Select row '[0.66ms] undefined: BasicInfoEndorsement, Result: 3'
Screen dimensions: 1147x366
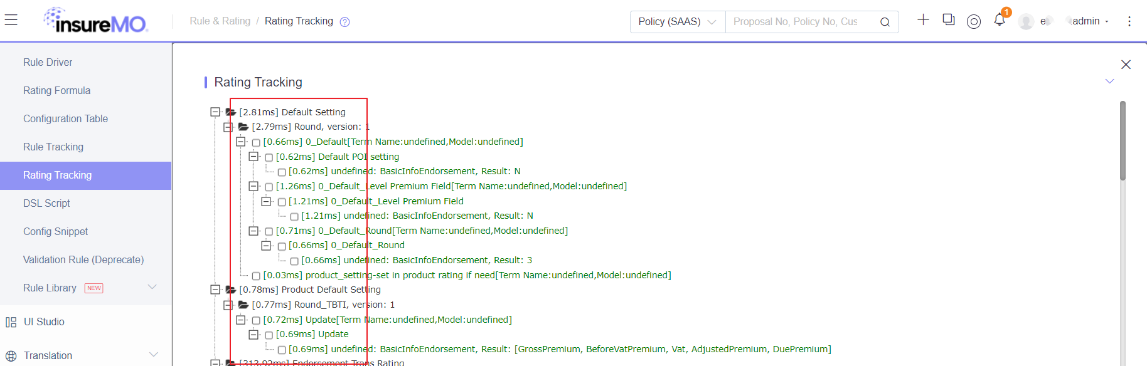click(417, 260)
